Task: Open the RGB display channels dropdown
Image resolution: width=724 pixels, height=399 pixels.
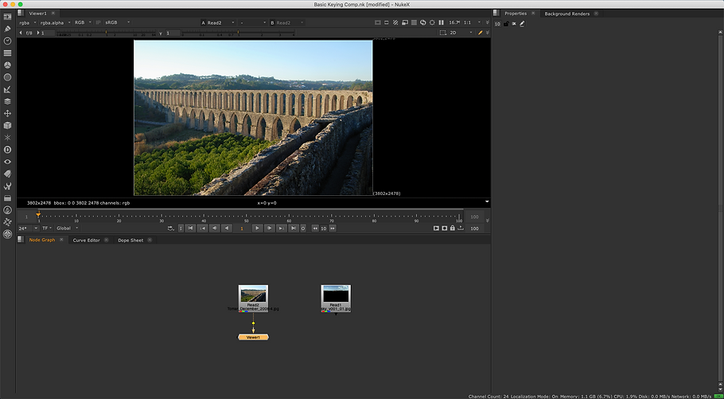Action: [x=83, y=22]
